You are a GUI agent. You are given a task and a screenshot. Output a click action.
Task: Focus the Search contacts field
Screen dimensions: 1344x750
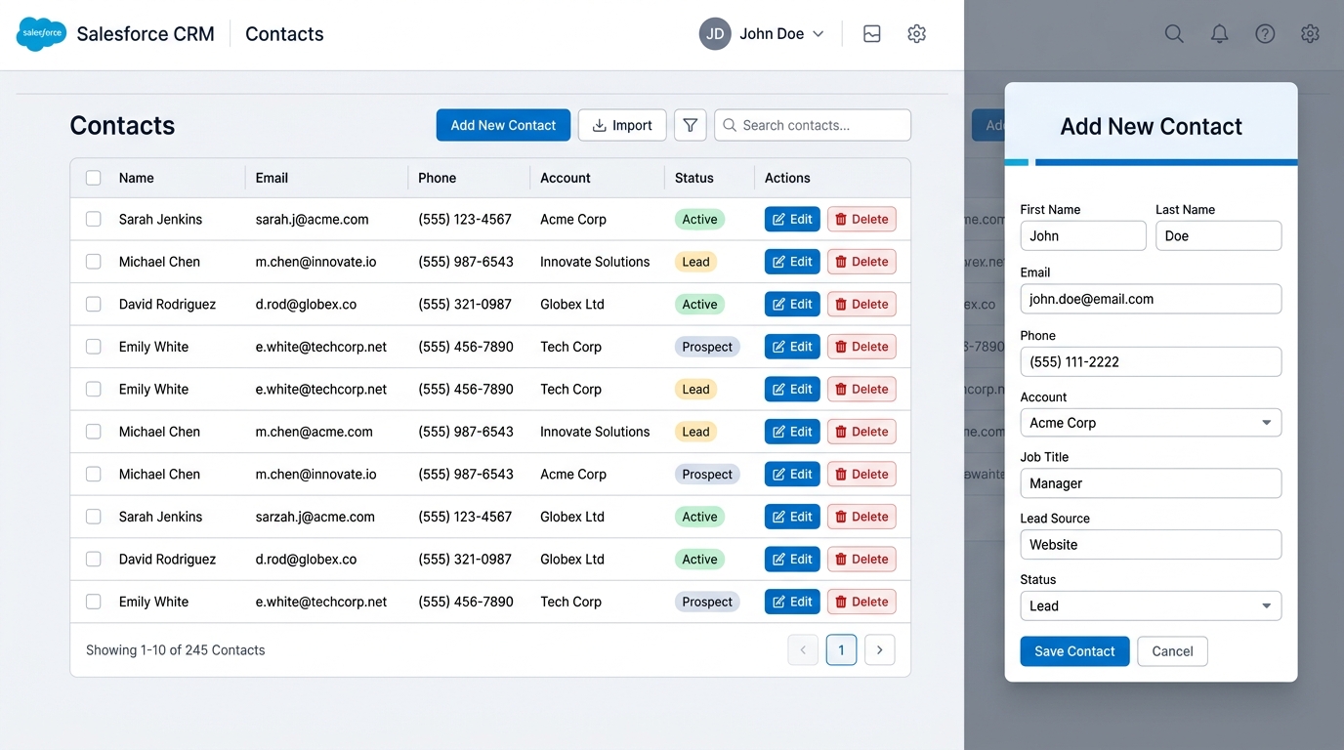[x=813, y=125]
